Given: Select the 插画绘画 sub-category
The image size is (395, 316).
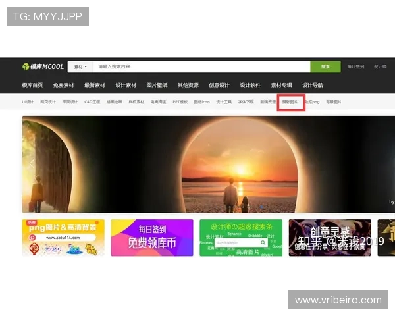Looking at the screenshot, I should [115, 102].
